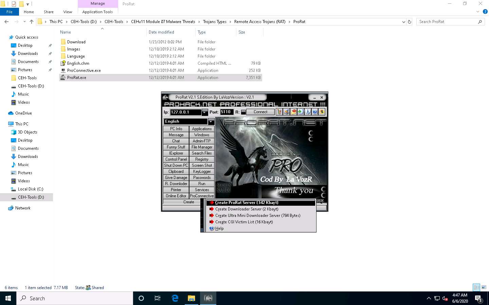
Task: Click the Refresh button beside address bar
Action: (x=410, y=22)
